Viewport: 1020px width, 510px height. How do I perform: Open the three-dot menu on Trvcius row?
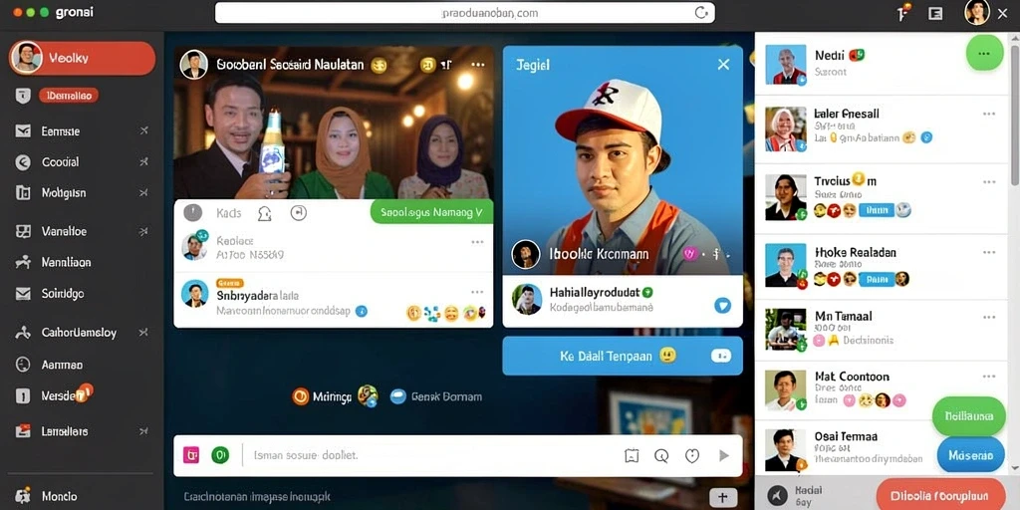pyautogui.click(x=989, y=182)
